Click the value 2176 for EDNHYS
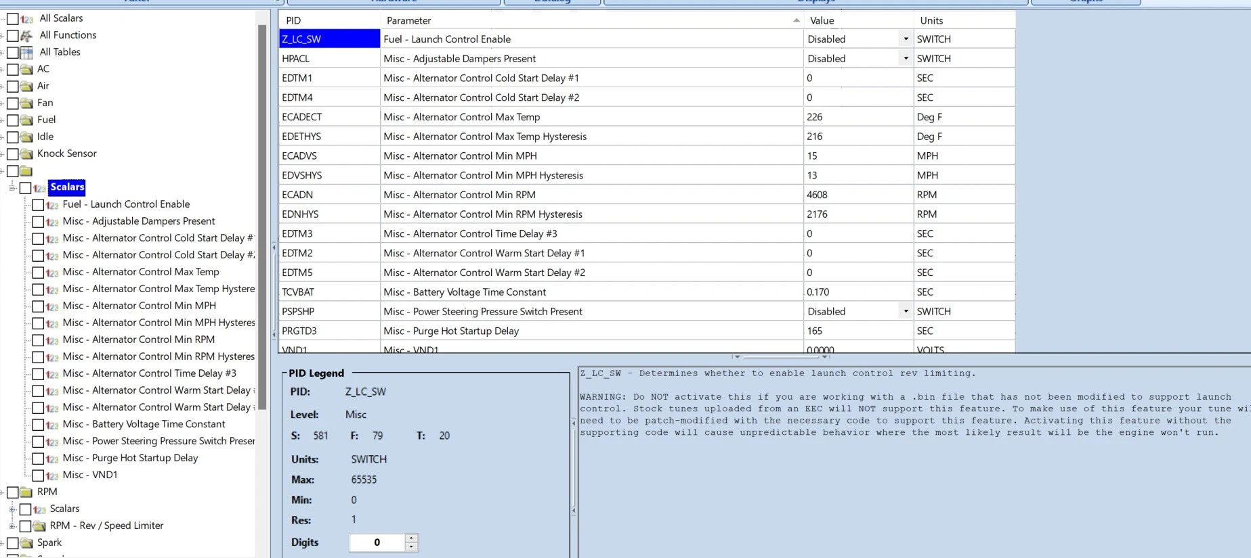The height and width of the screenshot is (558, 1251). (858, 214)
